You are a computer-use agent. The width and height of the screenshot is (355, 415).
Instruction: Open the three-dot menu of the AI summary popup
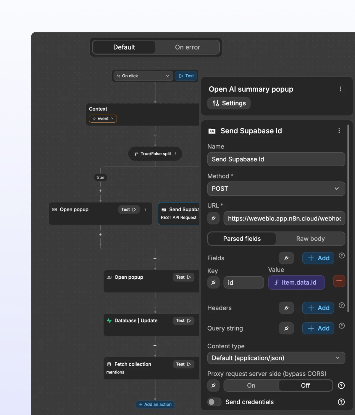point(341,89)
